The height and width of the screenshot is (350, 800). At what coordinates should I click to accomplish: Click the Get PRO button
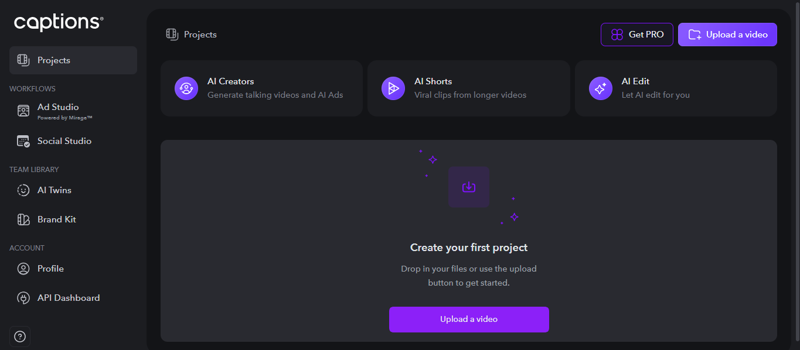tap(636, 35)
